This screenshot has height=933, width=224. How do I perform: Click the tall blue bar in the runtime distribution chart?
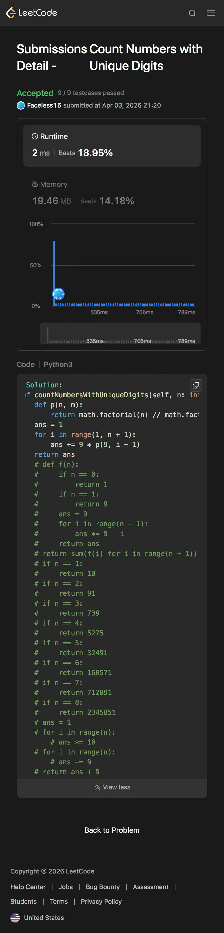(x=54, y=274)
